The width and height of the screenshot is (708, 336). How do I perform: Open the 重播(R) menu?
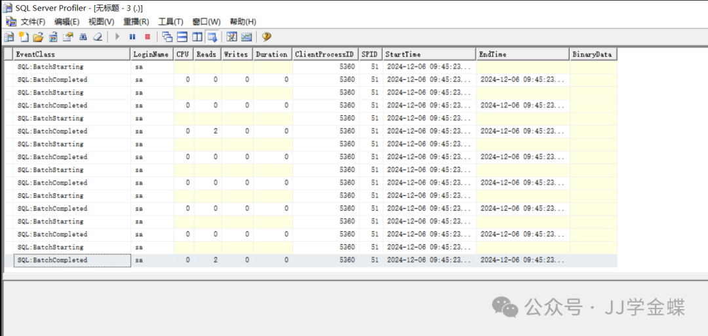tap(136, 22)
